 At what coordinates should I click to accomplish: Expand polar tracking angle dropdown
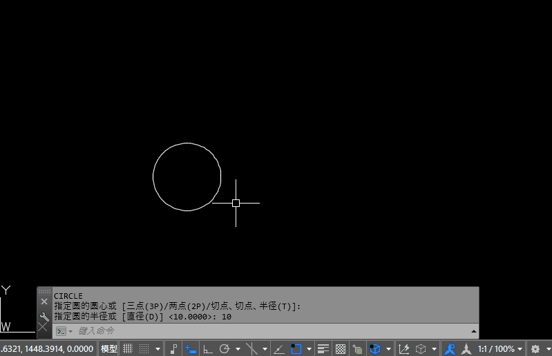pos(238,349)
